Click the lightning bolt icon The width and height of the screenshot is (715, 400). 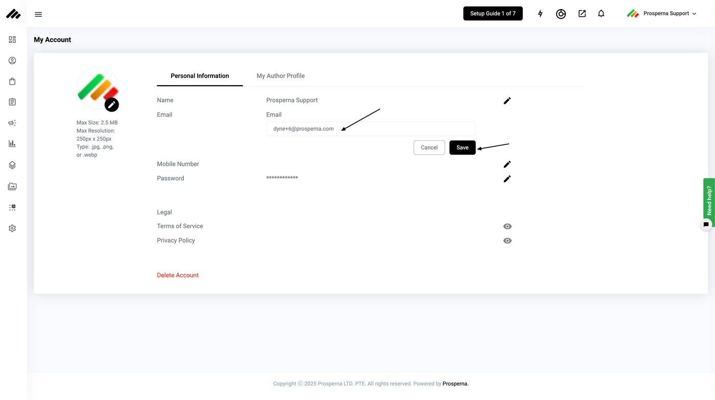pyautogui.click(x=540, y=14)
